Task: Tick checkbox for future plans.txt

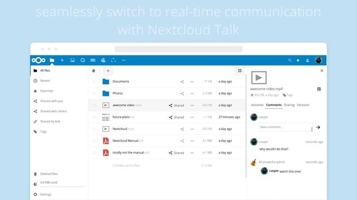Action: pyautogui.click(x=94, y=117)
